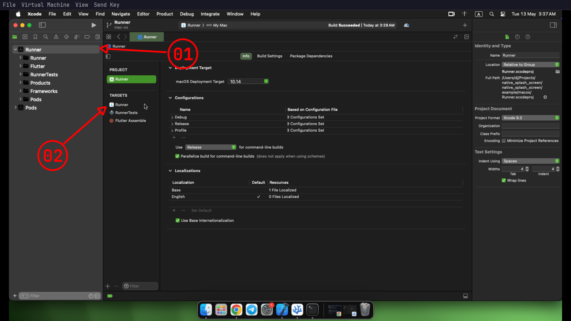Select the Info tab
The width and height of the screenshot is (571, 321).
(x=246, y=56)
